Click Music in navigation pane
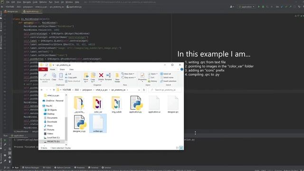This screenshot has height=171, width=304. click(48, 126)
